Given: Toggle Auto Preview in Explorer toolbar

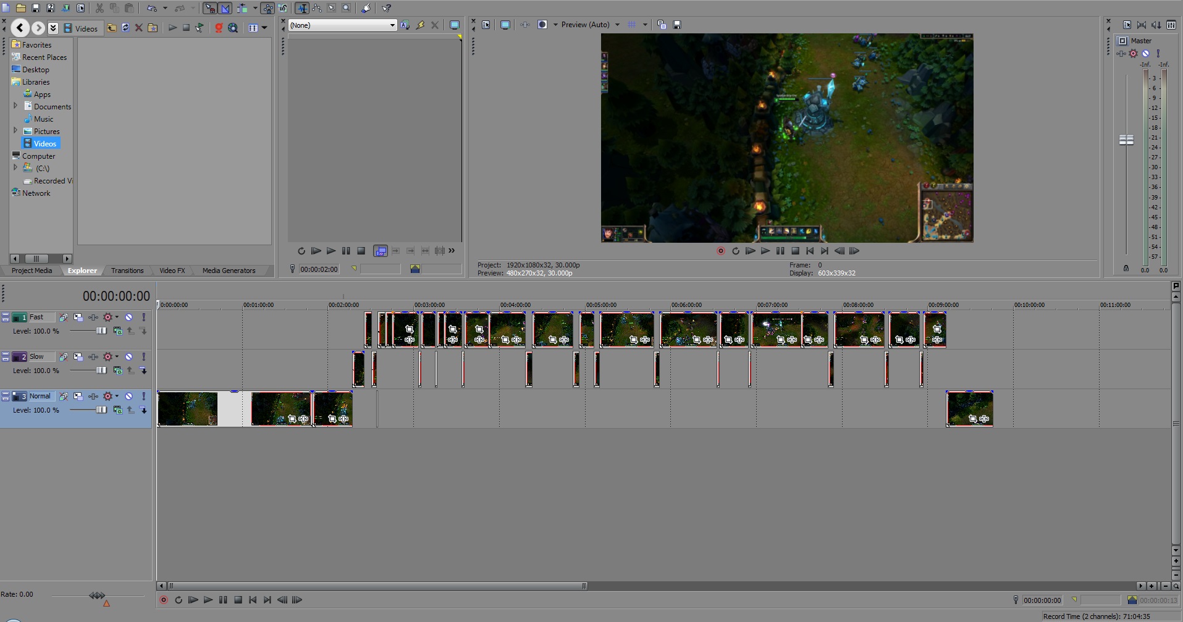Looking at the screenshot, I should tap(200, 28).
